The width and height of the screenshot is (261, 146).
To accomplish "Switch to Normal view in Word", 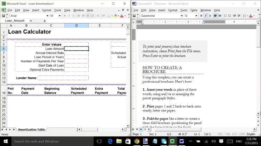I will [x=133, y=129].
